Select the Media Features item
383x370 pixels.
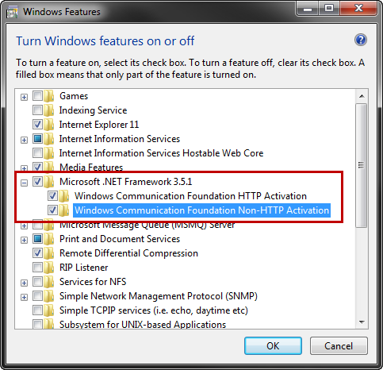[x=91, y=168]
